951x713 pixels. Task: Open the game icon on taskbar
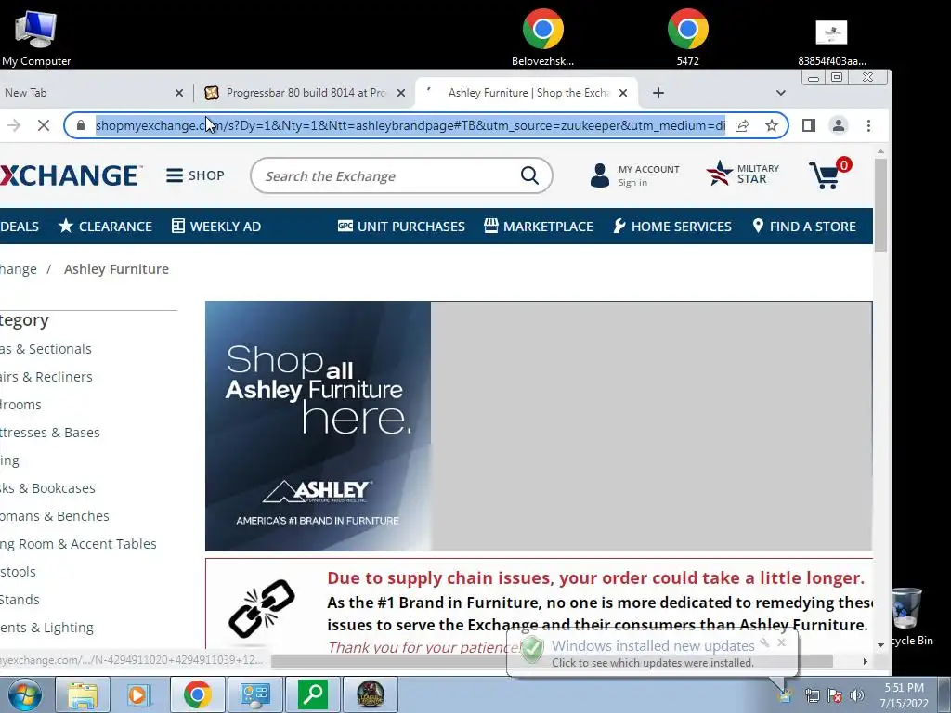370,694
